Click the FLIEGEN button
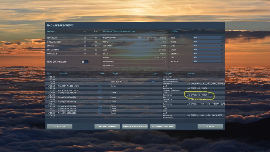This screenshot has height=152, width=270. click(x=210, y=126)
